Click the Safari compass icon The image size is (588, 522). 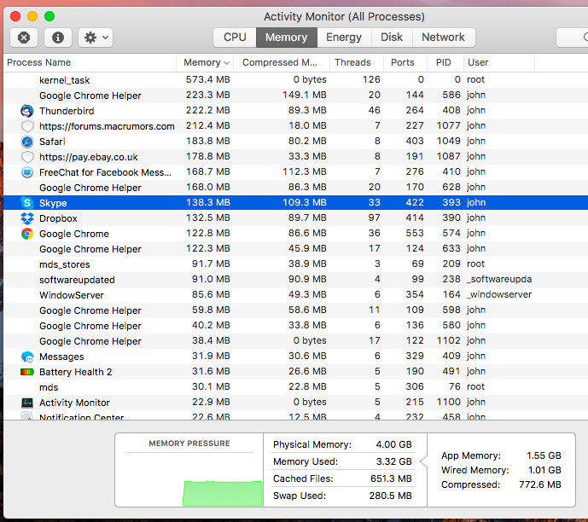pyautogui.click(x=27, y=142)
